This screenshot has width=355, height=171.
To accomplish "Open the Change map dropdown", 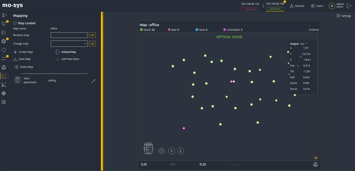I will point(69,44).
